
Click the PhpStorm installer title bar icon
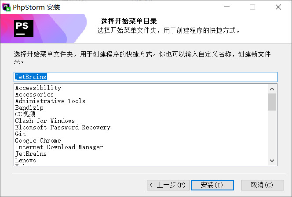[6, 7]
